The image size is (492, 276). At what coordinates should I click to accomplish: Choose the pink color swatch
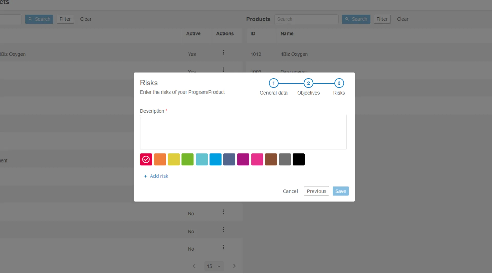[257, 159]
